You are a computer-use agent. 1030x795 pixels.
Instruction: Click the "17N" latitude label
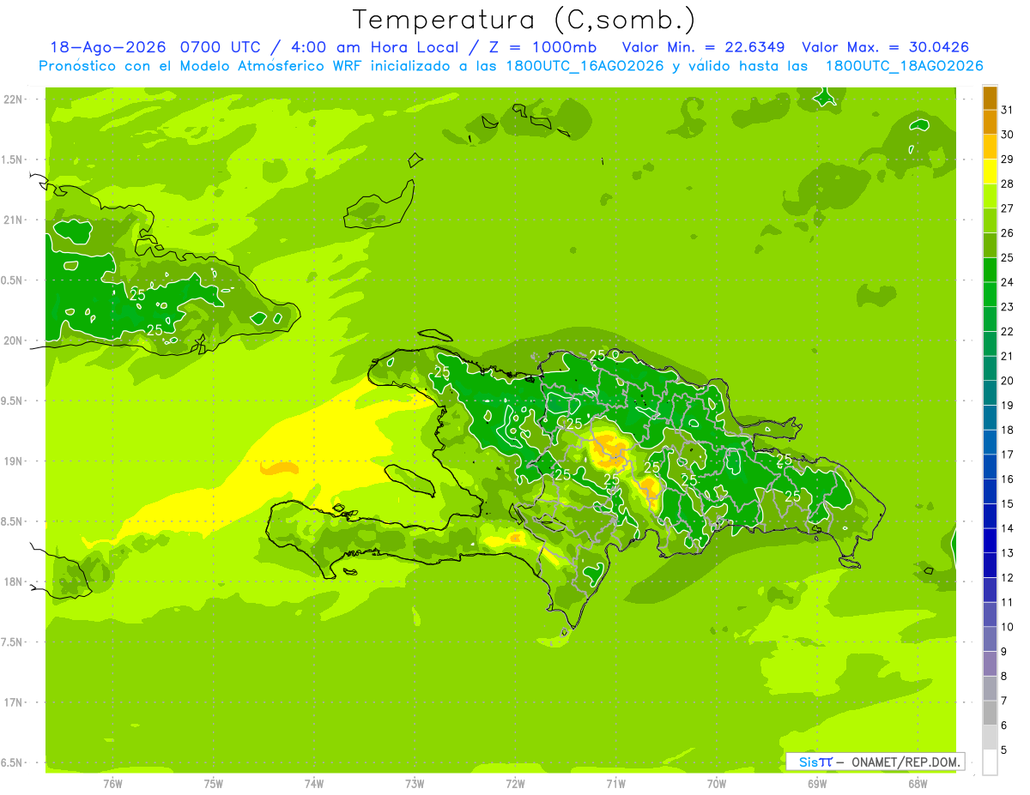click(13, 702)
